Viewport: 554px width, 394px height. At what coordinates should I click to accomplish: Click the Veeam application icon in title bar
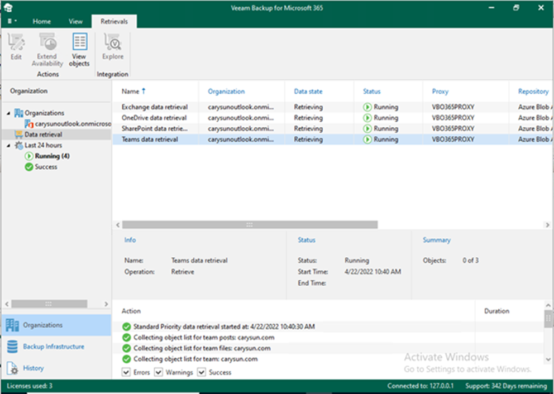(8, 7)
